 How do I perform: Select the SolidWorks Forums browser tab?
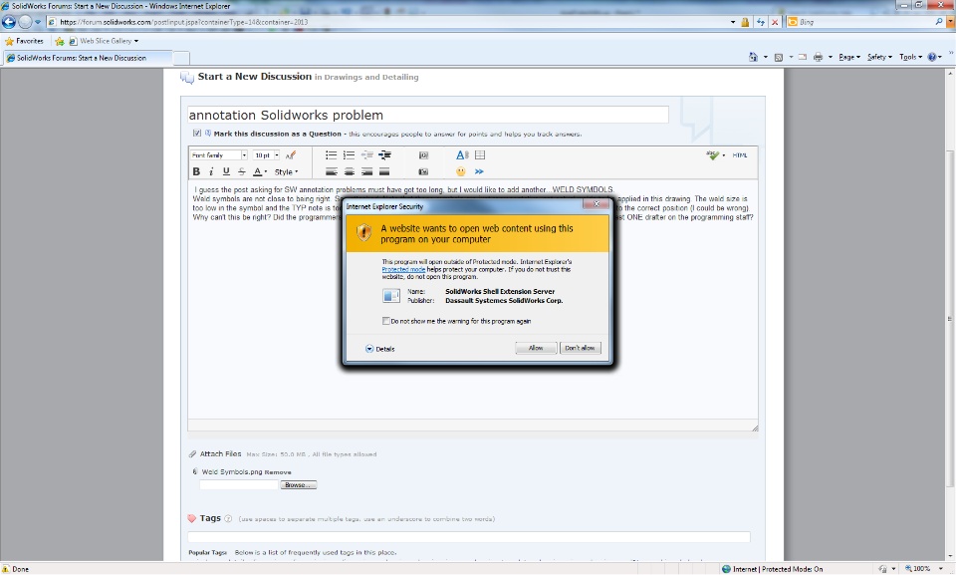pos(88,58)
